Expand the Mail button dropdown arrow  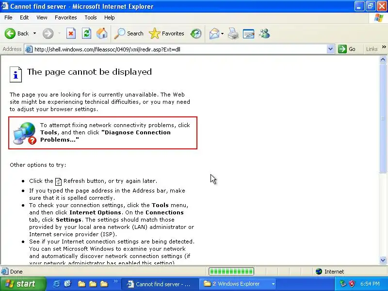(222, 33)
